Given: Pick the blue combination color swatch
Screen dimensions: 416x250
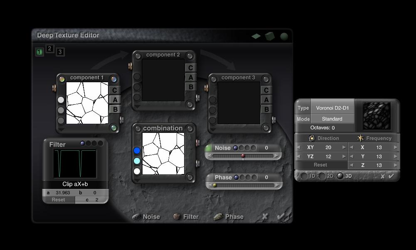Looking at the screenshot, I should tap(137, 151).
